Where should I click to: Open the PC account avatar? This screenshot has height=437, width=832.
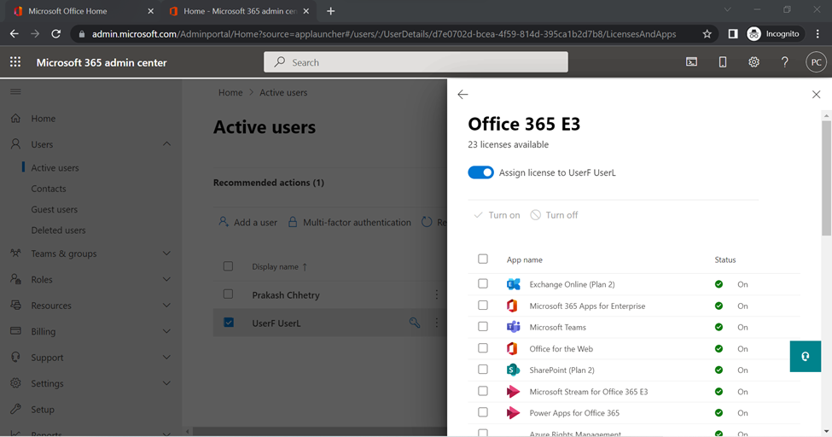tap(816, 62)
